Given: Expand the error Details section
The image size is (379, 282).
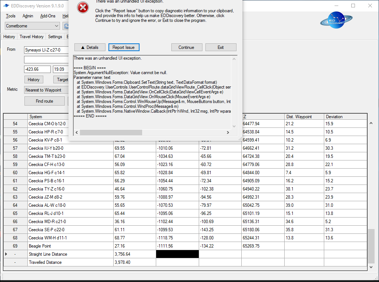Looking at the screenshot, I should (x=90, y=47).
